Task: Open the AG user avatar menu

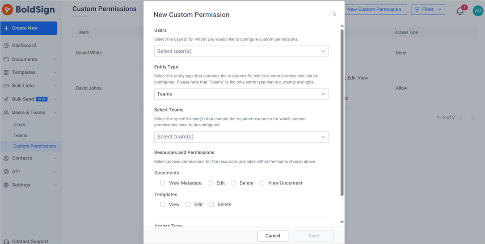Action: coord(477,11)
